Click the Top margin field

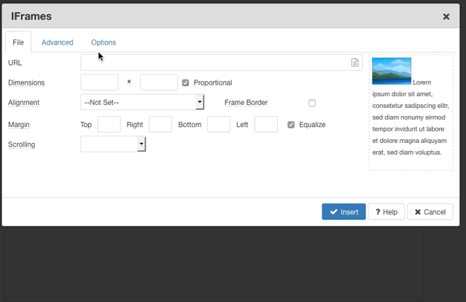click(109, 124)
